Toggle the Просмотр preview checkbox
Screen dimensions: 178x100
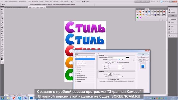pos(140,62)
